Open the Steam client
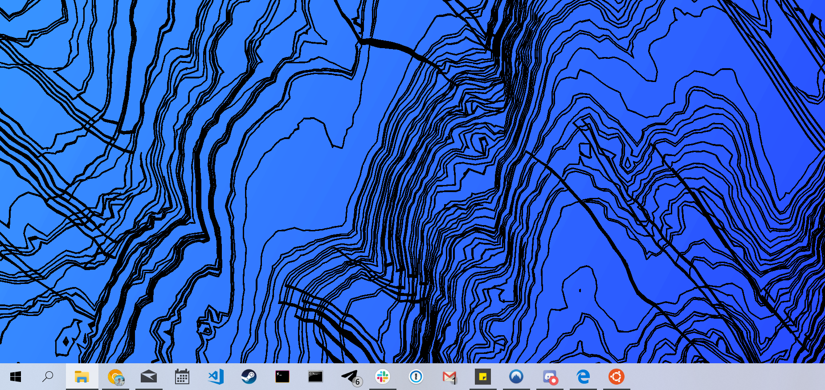The image size is (825, 390). pyautogui.click(x=249, y=377)
